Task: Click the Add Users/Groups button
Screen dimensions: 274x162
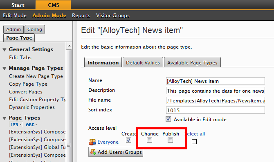Action: (116, 152)
